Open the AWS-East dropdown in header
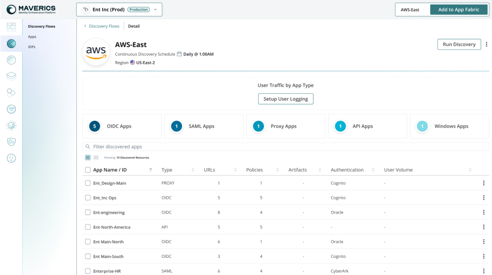The height and width of the screenshot is (275, 492). (x=413, y=10)
